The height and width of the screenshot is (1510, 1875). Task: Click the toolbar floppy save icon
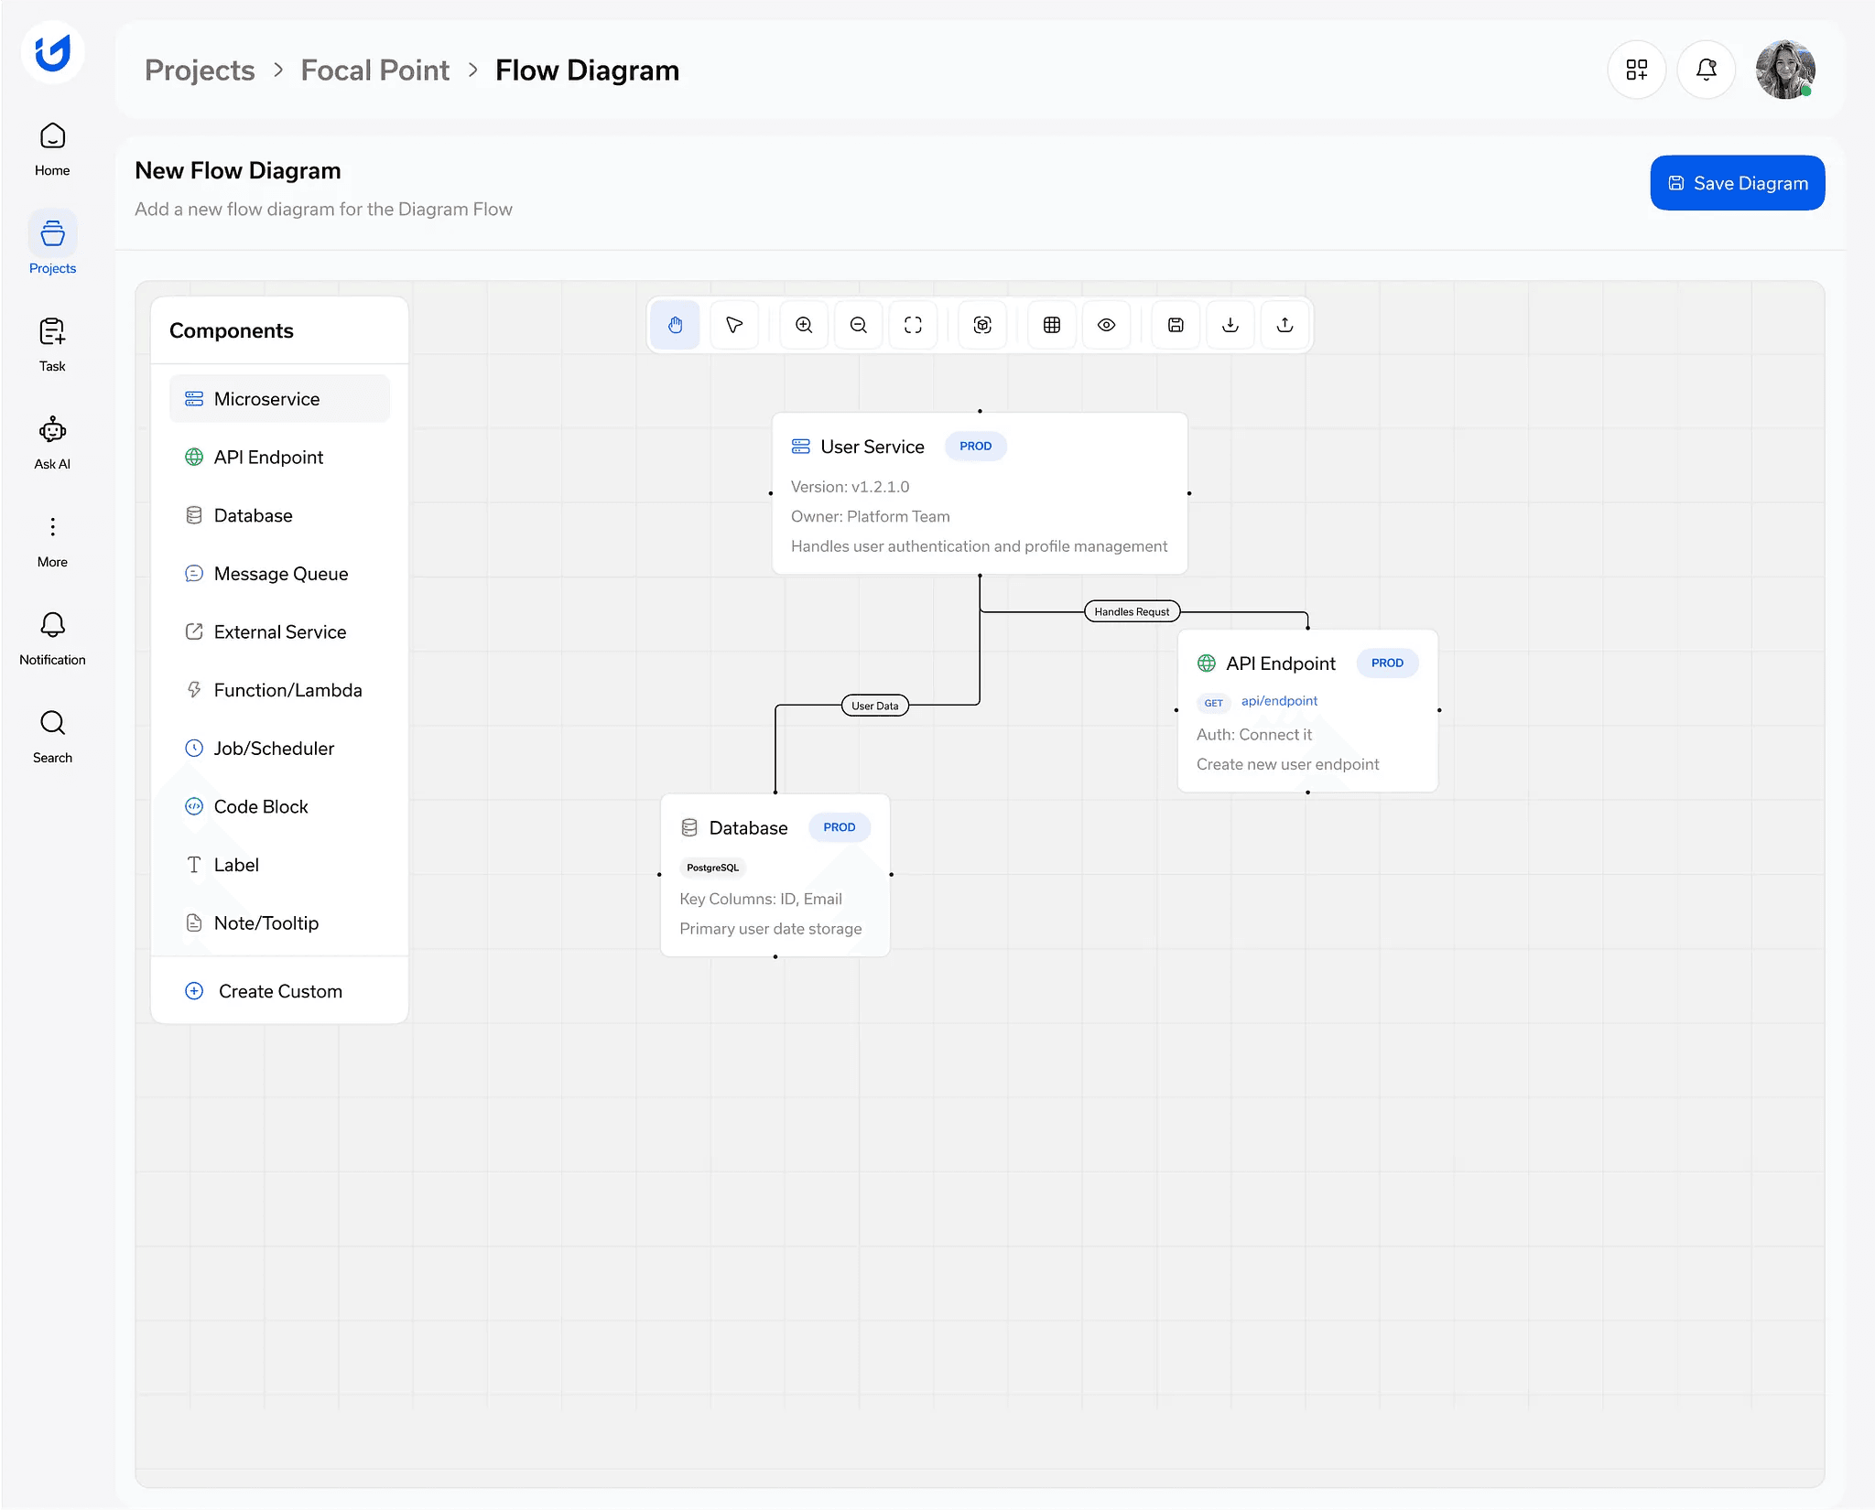[1176, 325]
